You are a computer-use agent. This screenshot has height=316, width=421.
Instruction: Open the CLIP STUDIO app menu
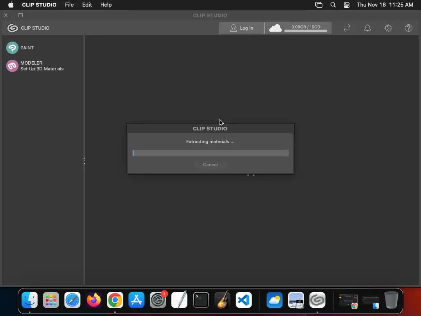[x=39, y=5]
